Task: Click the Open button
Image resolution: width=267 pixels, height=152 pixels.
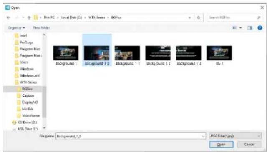Action: [221, 145]
